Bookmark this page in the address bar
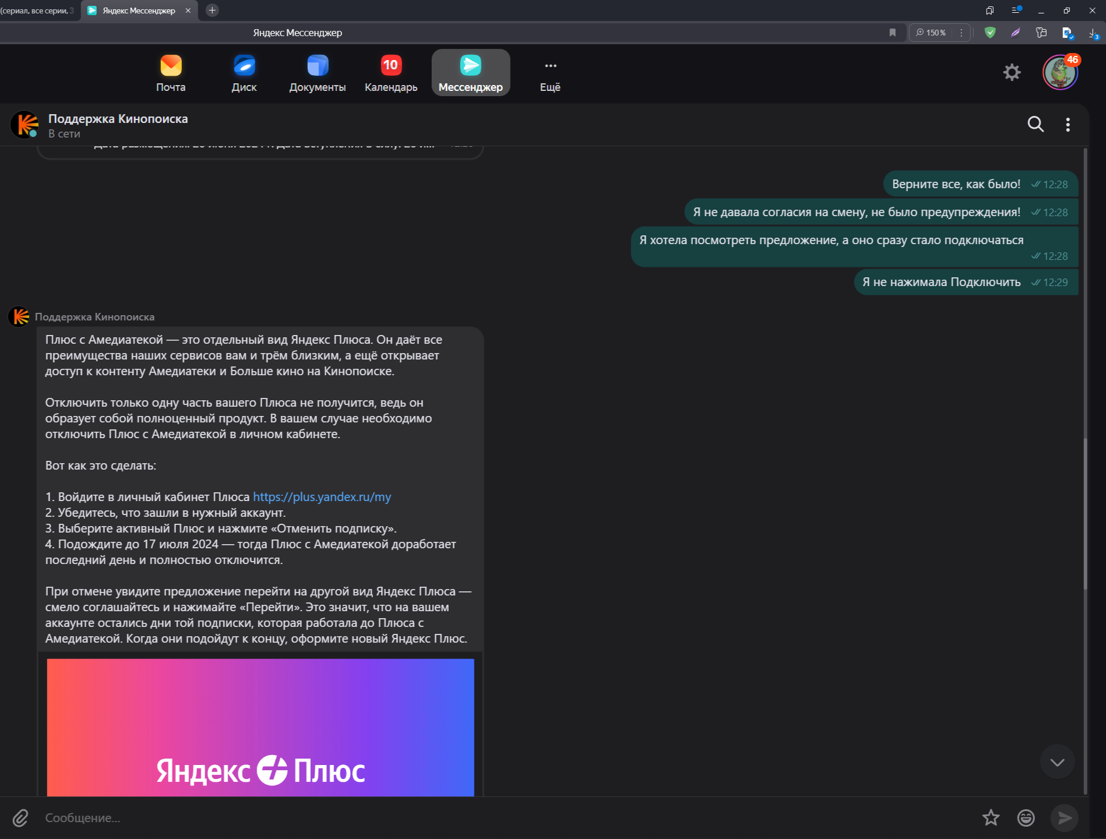1106x839 pixels. tap(892, 33)
